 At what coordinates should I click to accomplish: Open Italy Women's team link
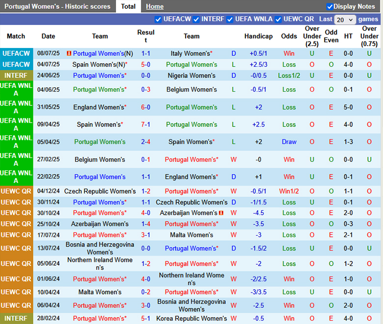[191, 53]
